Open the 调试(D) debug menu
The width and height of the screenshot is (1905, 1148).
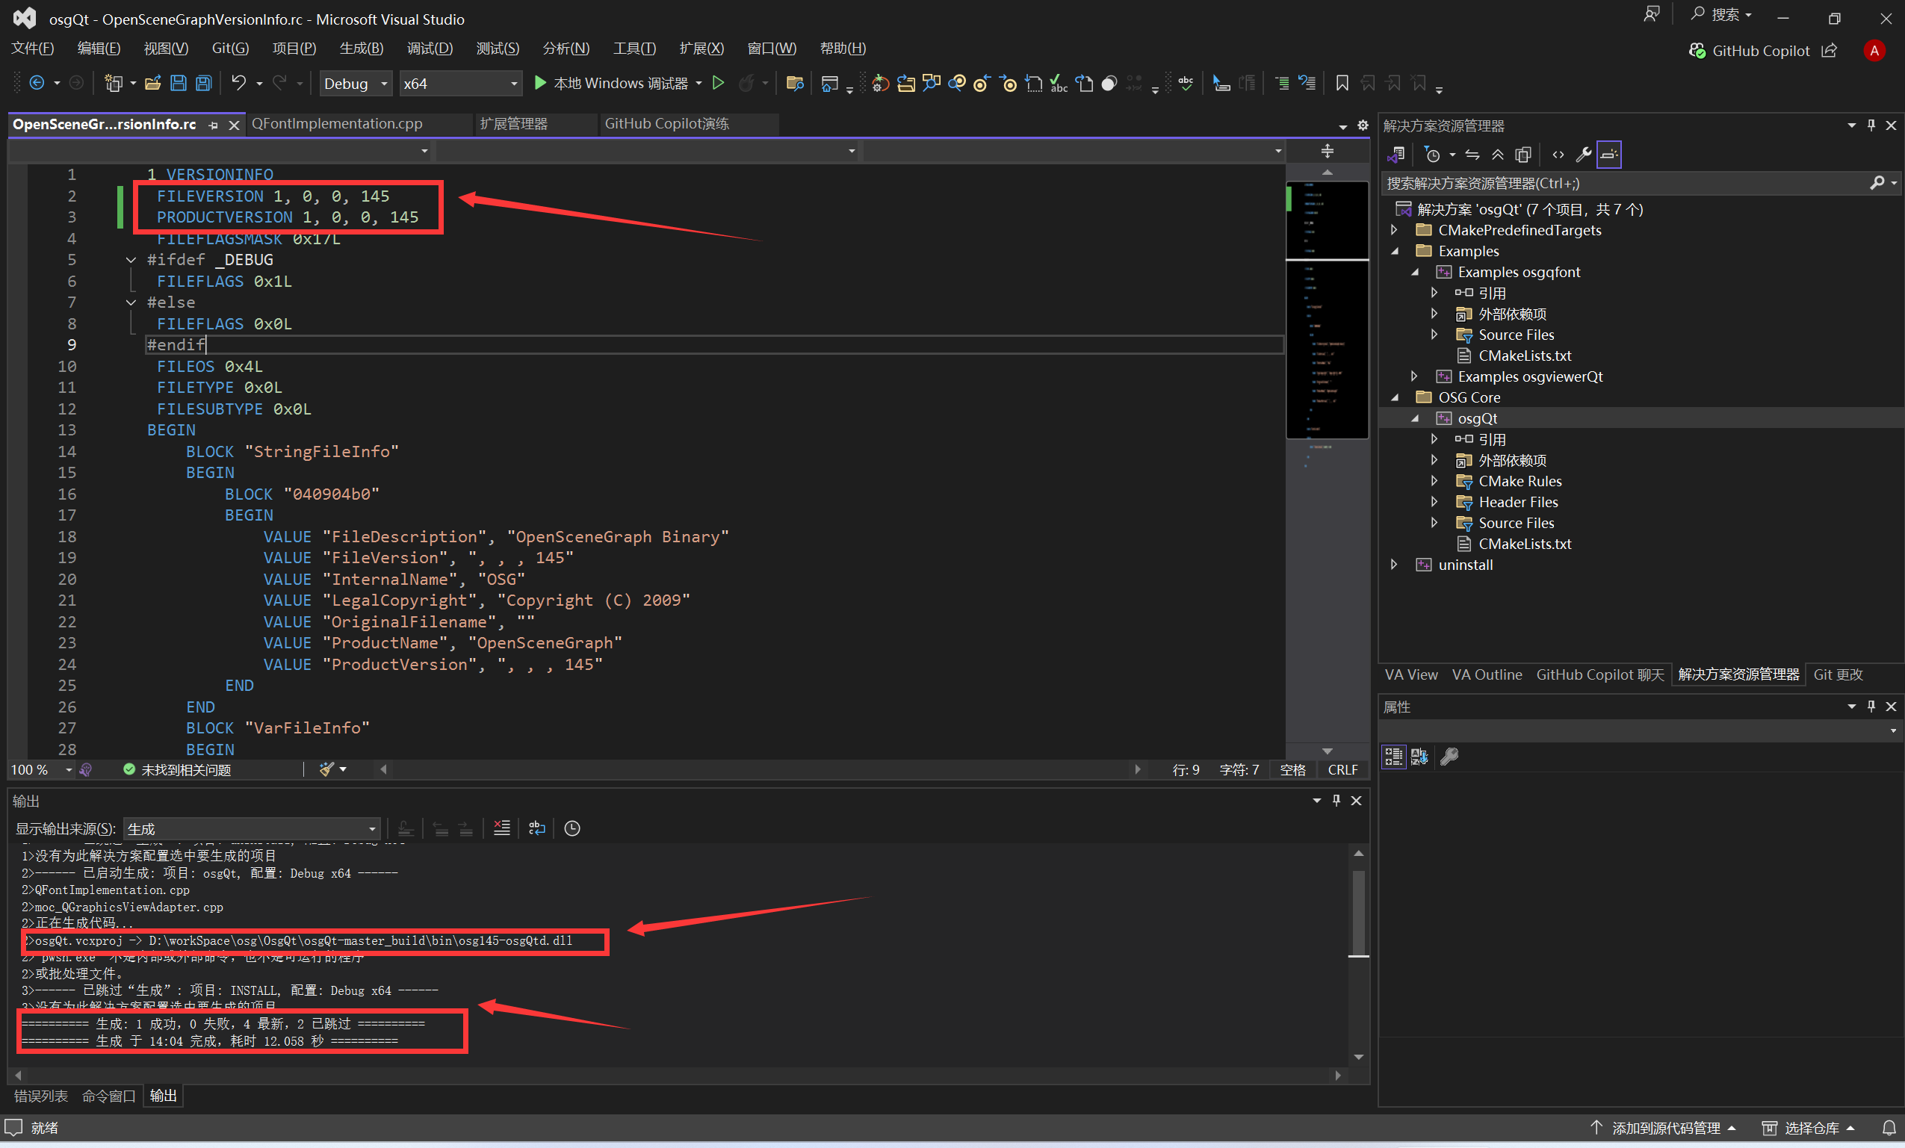click(430, 48)
